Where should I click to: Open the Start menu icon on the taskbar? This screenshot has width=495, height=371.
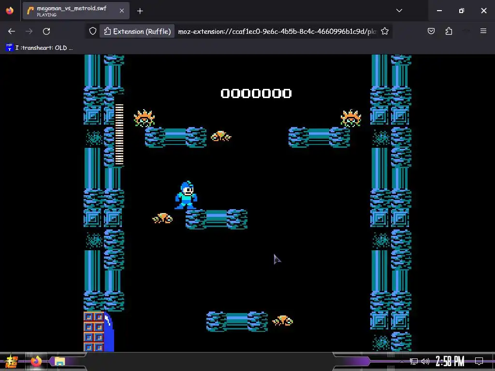[x=11, y=361]
